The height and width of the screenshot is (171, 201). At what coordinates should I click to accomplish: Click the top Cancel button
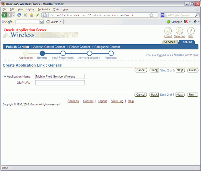click(x=141, y=70)
